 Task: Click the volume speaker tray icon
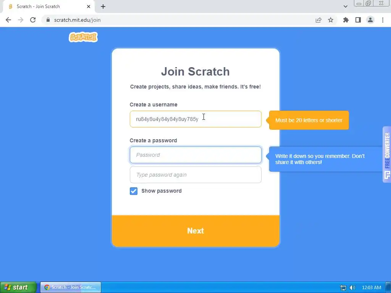click(352, 288)
